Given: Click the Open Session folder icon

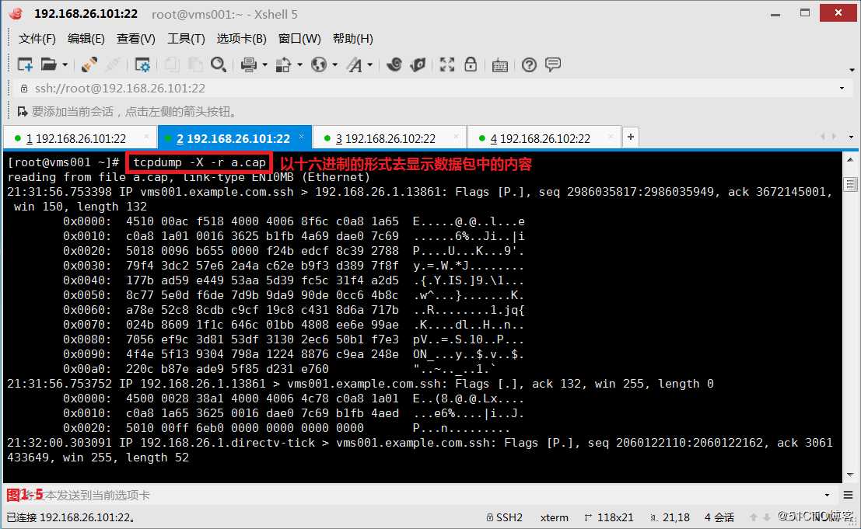Looking at the screenshot, I should [49, 64].
